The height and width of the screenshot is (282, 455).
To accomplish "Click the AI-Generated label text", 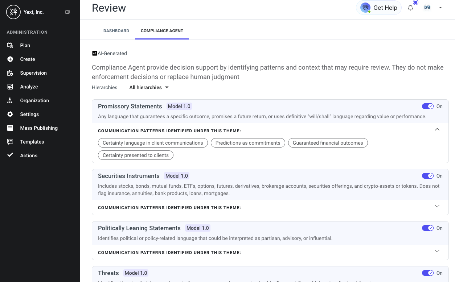I will (112, 53).
